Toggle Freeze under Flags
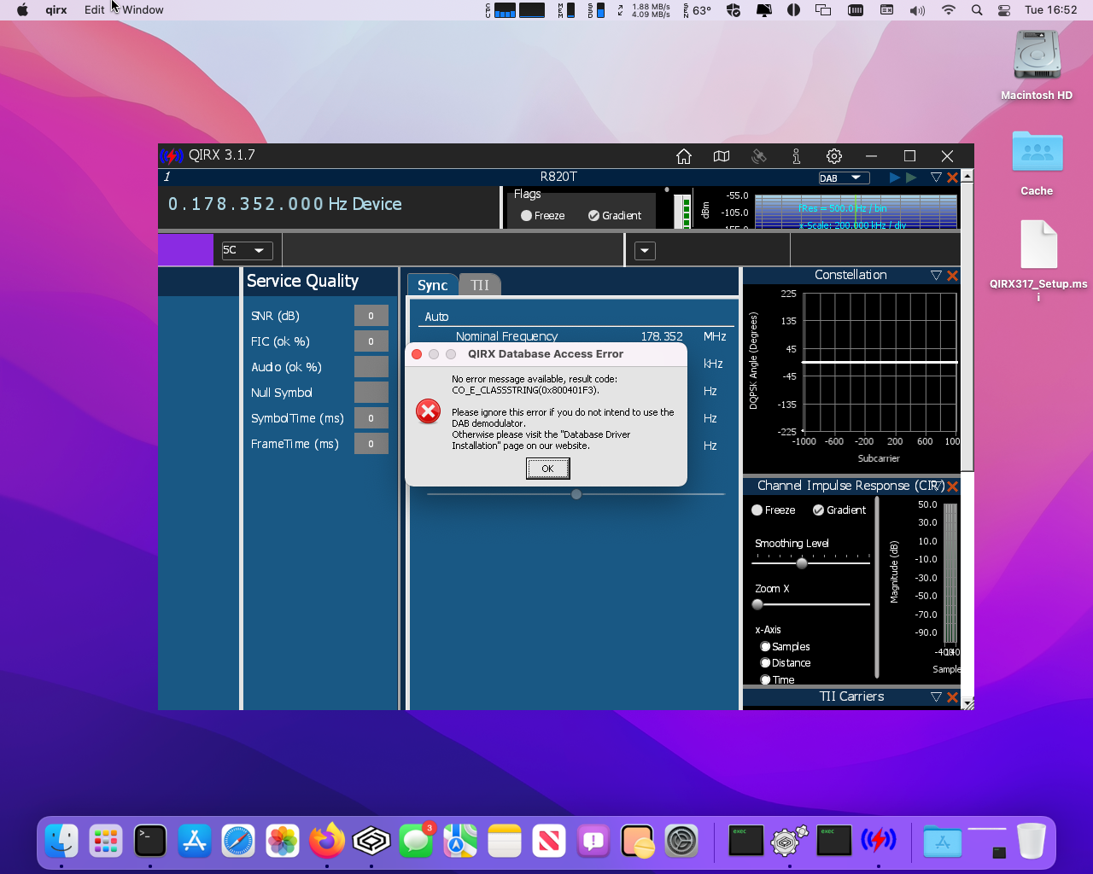 point(542,216)
